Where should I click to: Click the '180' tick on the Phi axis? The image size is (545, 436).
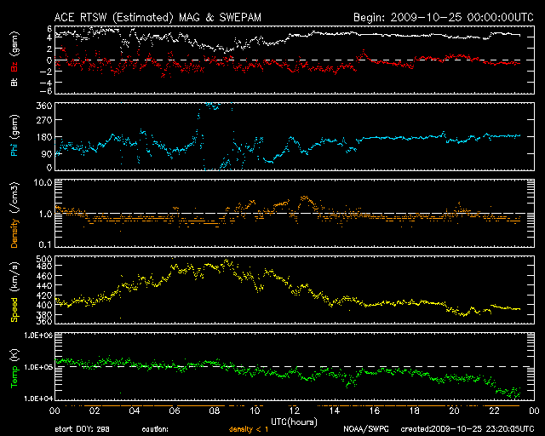pyautogui.click(x=44, y=137)
